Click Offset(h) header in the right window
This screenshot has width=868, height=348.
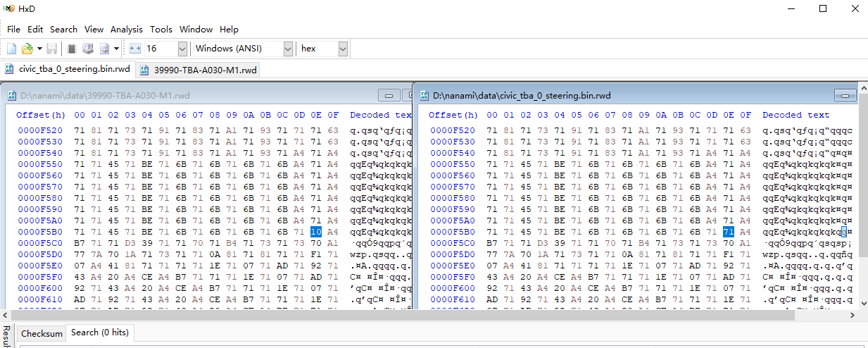[453, 115]
